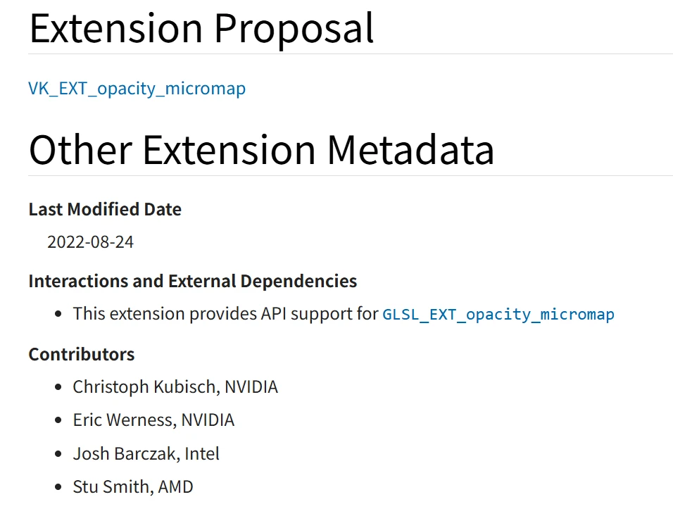The height and width of the screenshot is (516, 673).
Task: Click the bullet before 'This extension provides'
Action: (58, 315)
